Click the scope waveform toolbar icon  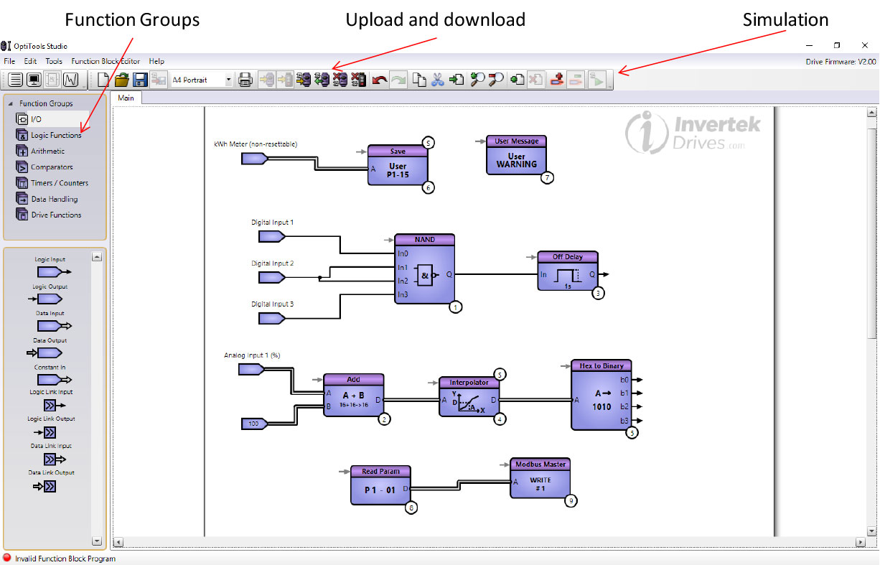click(70, 80)
